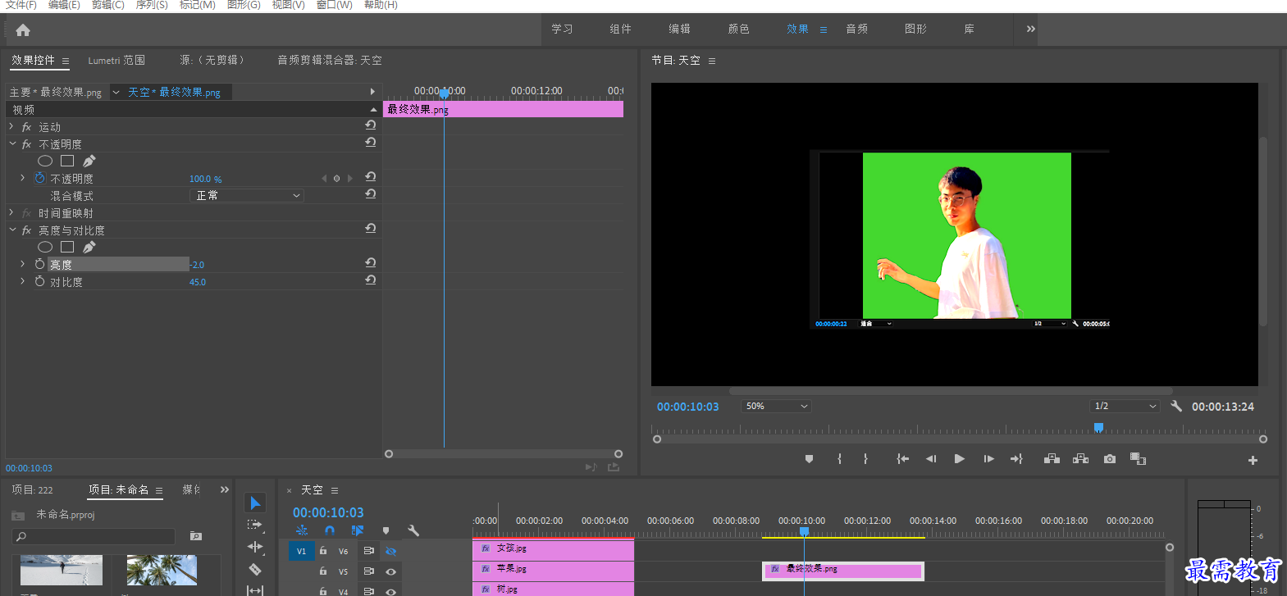The width and height of the screenshot is (1287, 596).
Task: Toggle lock on track V5
Action: coord(323,571)
